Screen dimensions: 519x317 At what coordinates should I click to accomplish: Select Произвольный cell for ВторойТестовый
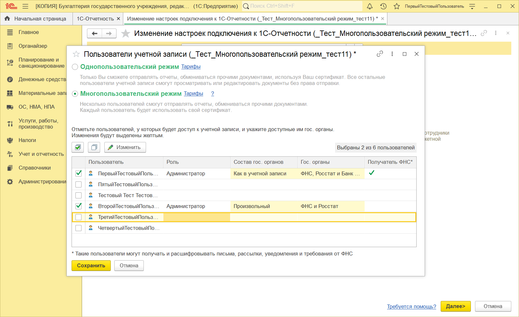pos(264,206)
